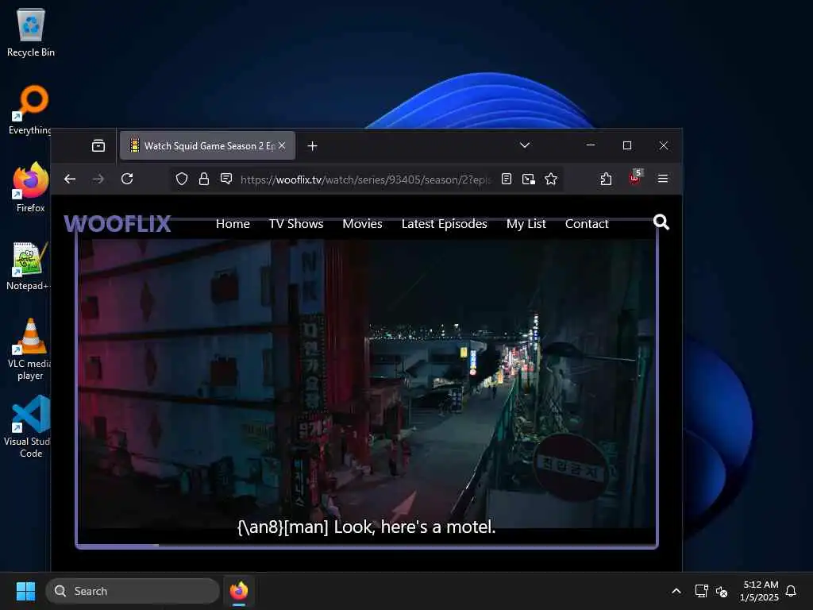Open the Latest Episodes nav link
Screen dimensions: 813x610
445,223
